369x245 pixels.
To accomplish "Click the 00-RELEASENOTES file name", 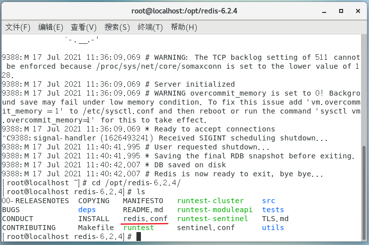I will [x=35, y=201].
